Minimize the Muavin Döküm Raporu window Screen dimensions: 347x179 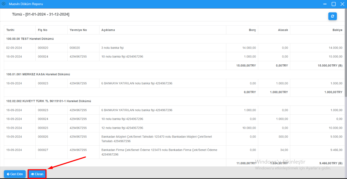tap(325, 4)
